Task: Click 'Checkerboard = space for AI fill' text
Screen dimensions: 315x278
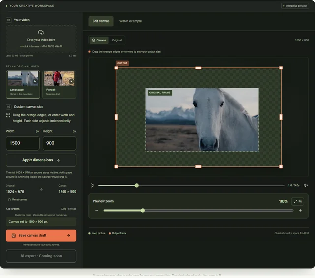Action: [x=291, y=233]
